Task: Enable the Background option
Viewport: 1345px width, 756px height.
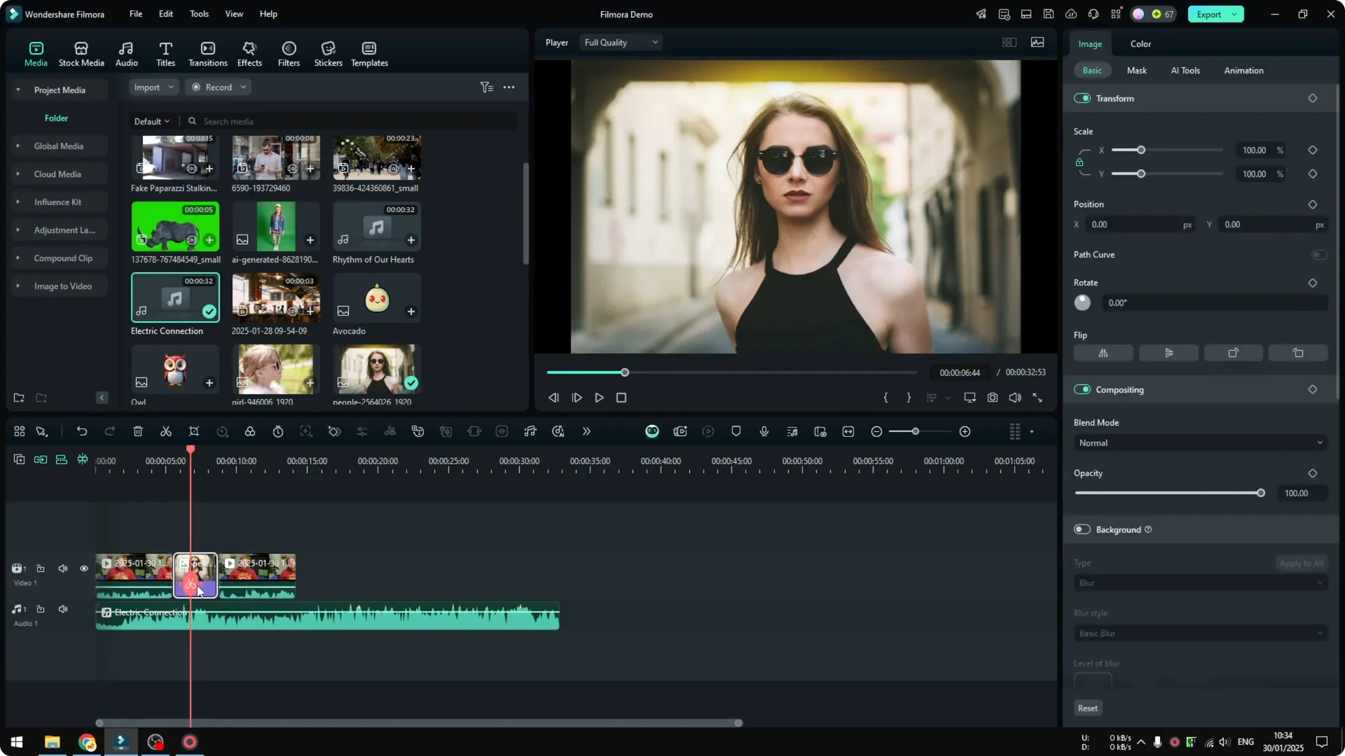Action: pos(1082,529)
